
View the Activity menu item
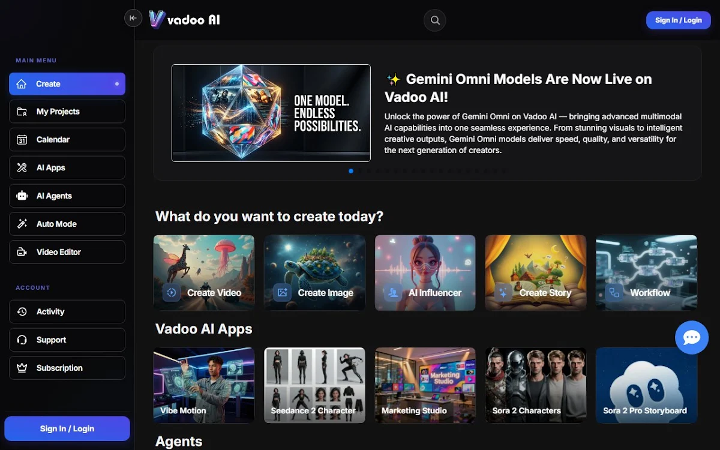coord(67,312)
